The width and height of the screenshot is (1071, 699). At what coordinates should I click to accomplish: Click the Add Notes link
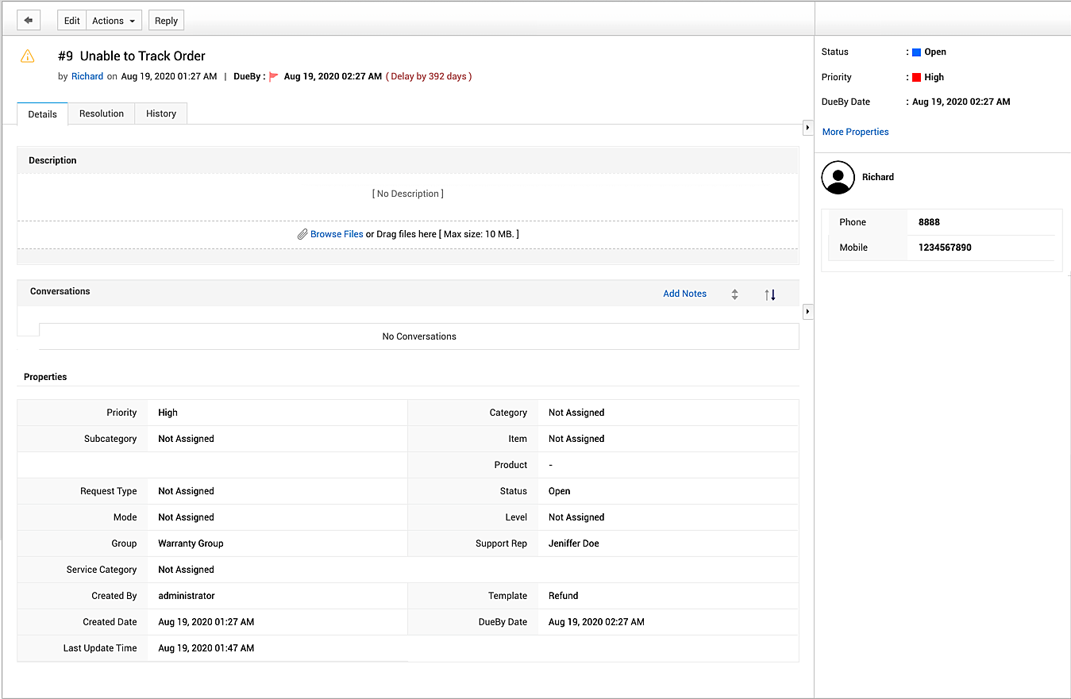(x=684, y=294)
